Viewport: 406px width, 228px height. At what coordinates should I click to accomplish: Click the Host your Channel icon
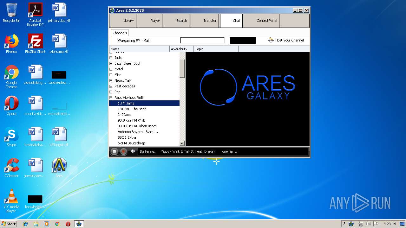(x=271, y=40)
